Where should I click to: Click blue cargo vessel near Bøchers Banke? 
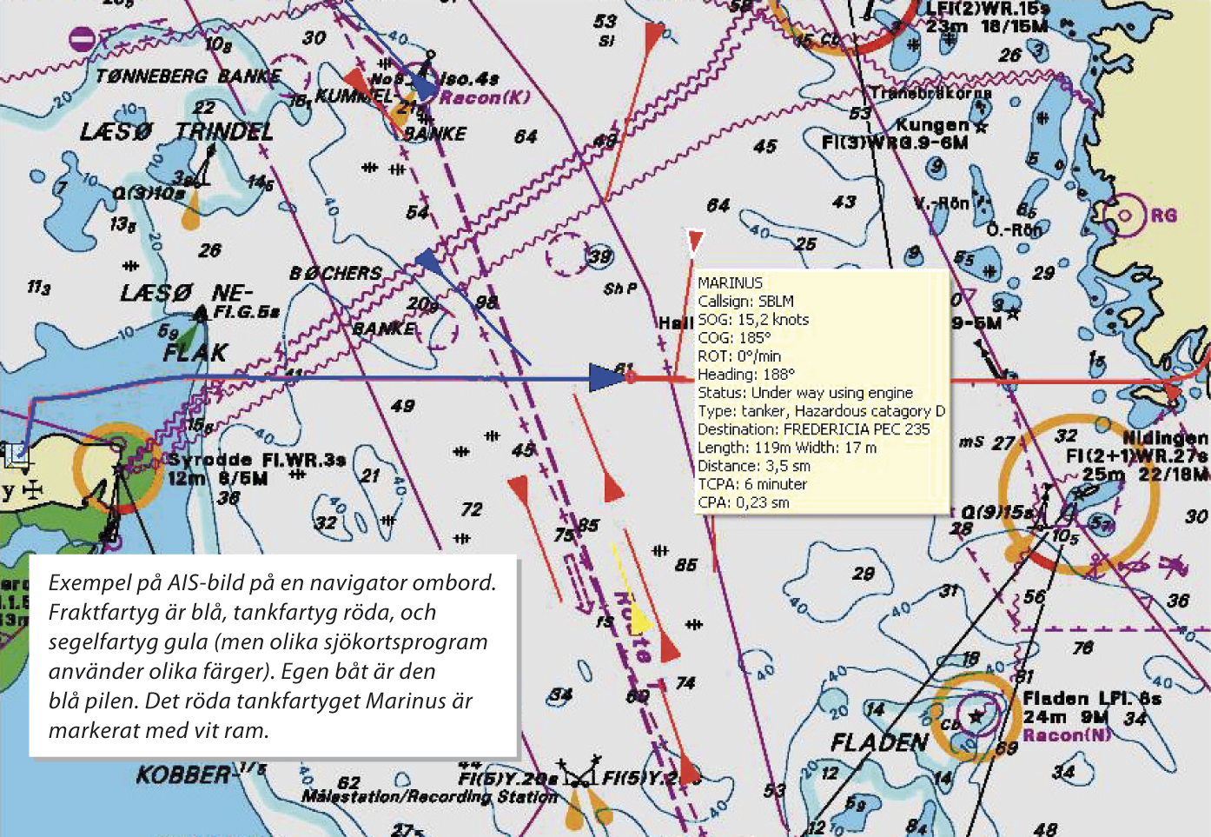tap(429, 260)
